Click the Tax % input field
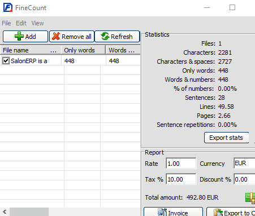Viewport: 255px width, 216px height. tap(181, 179)
